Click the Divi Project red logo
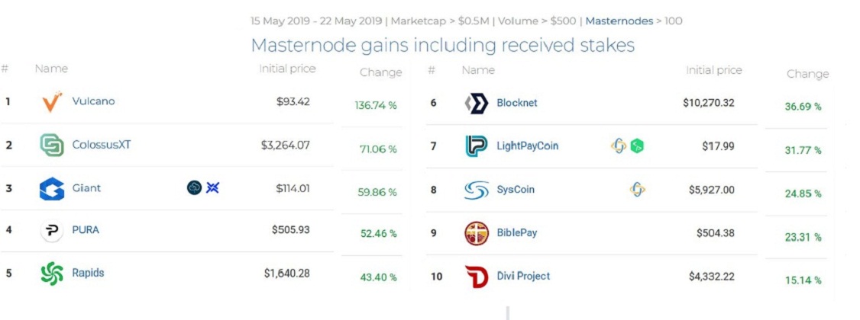 coord(476,277)
